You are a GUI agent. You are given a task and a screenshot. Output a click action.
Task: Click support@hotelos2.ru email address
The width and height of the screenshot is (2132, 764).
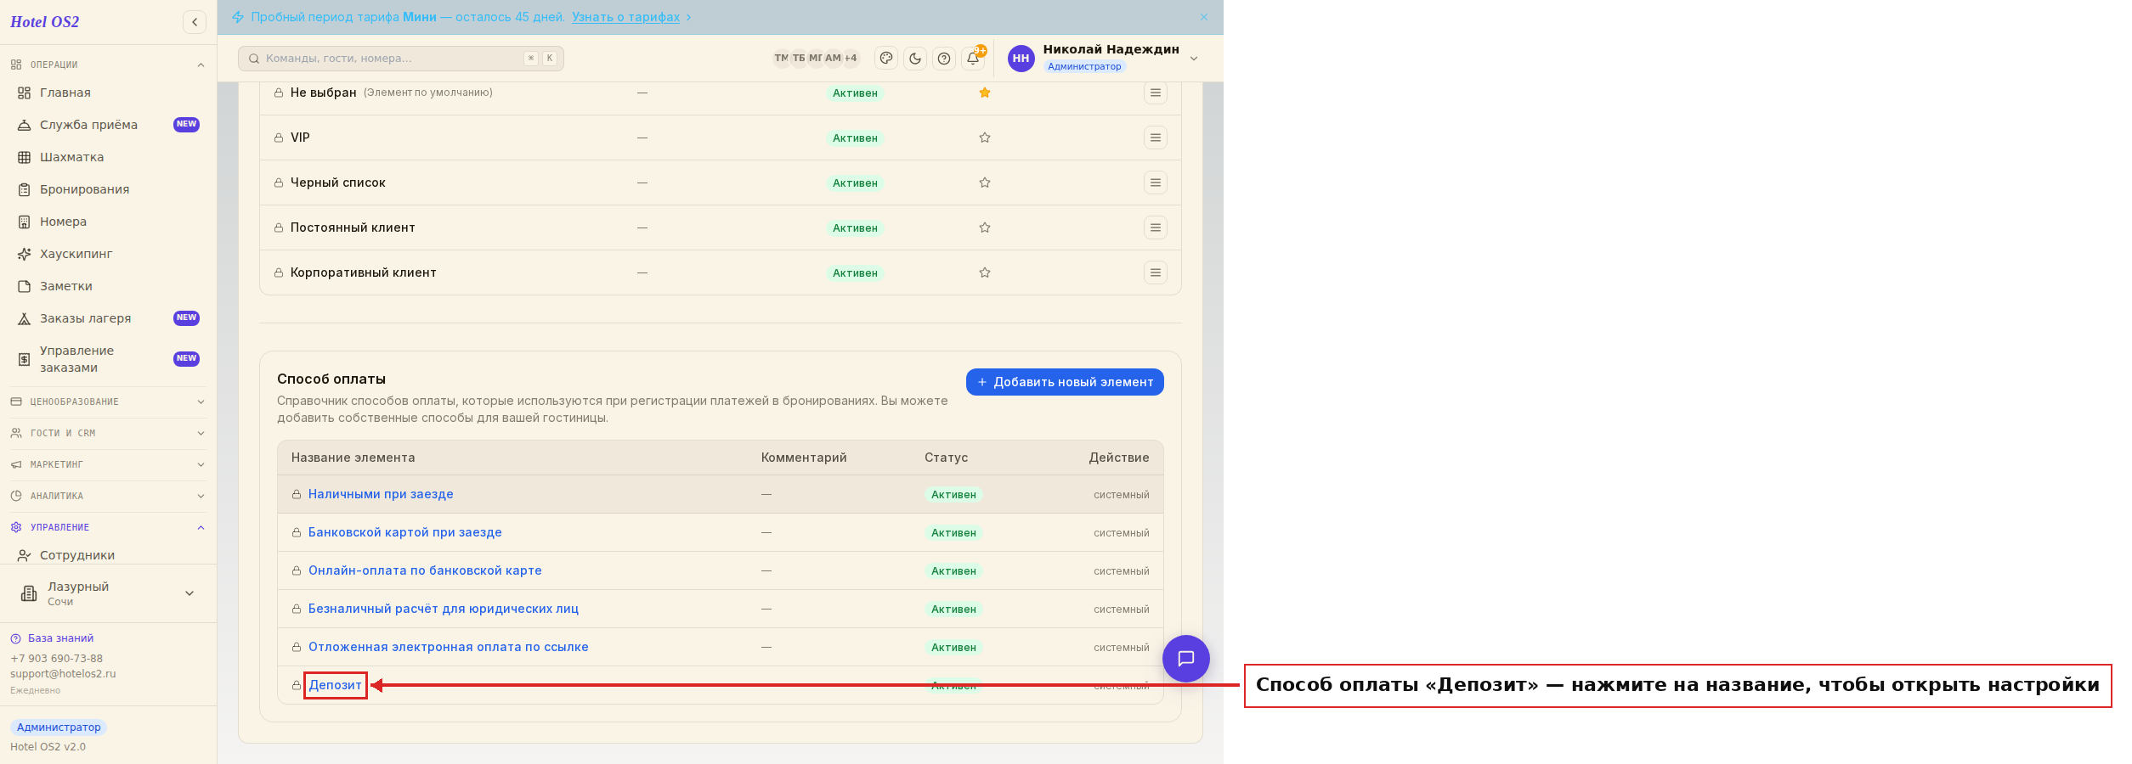(x=63, y=674)
